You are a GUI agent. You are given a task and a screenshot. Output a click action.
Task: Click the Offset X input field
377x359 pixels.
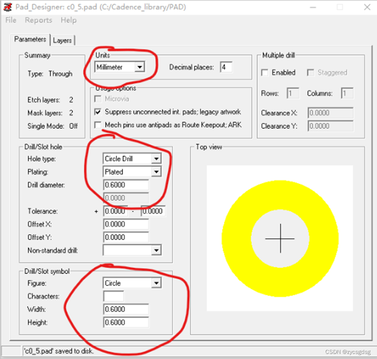pos(126,224)
